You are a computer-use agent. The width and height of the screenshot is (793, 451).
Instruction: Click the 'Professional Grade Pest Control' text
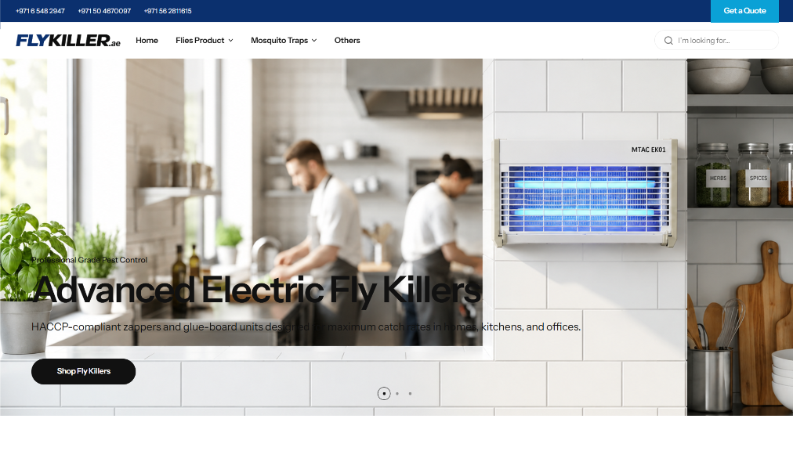(89, 260)
